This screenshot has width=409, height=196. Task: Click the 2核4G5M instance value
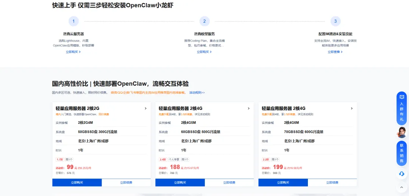189,123
